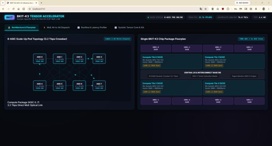Click the recycle arrows extension icon
This screenshot has width=272, height=146.
tap(218, 9)
